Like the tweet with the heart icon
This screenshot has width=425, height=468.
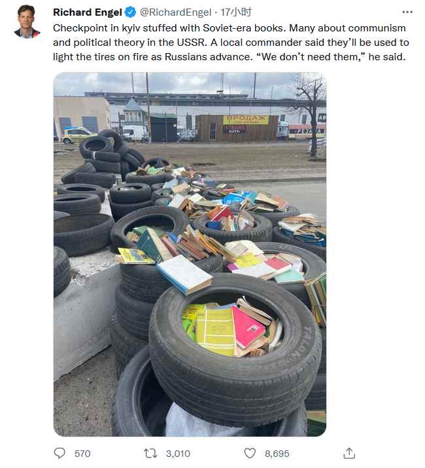[x=250, y=453]
